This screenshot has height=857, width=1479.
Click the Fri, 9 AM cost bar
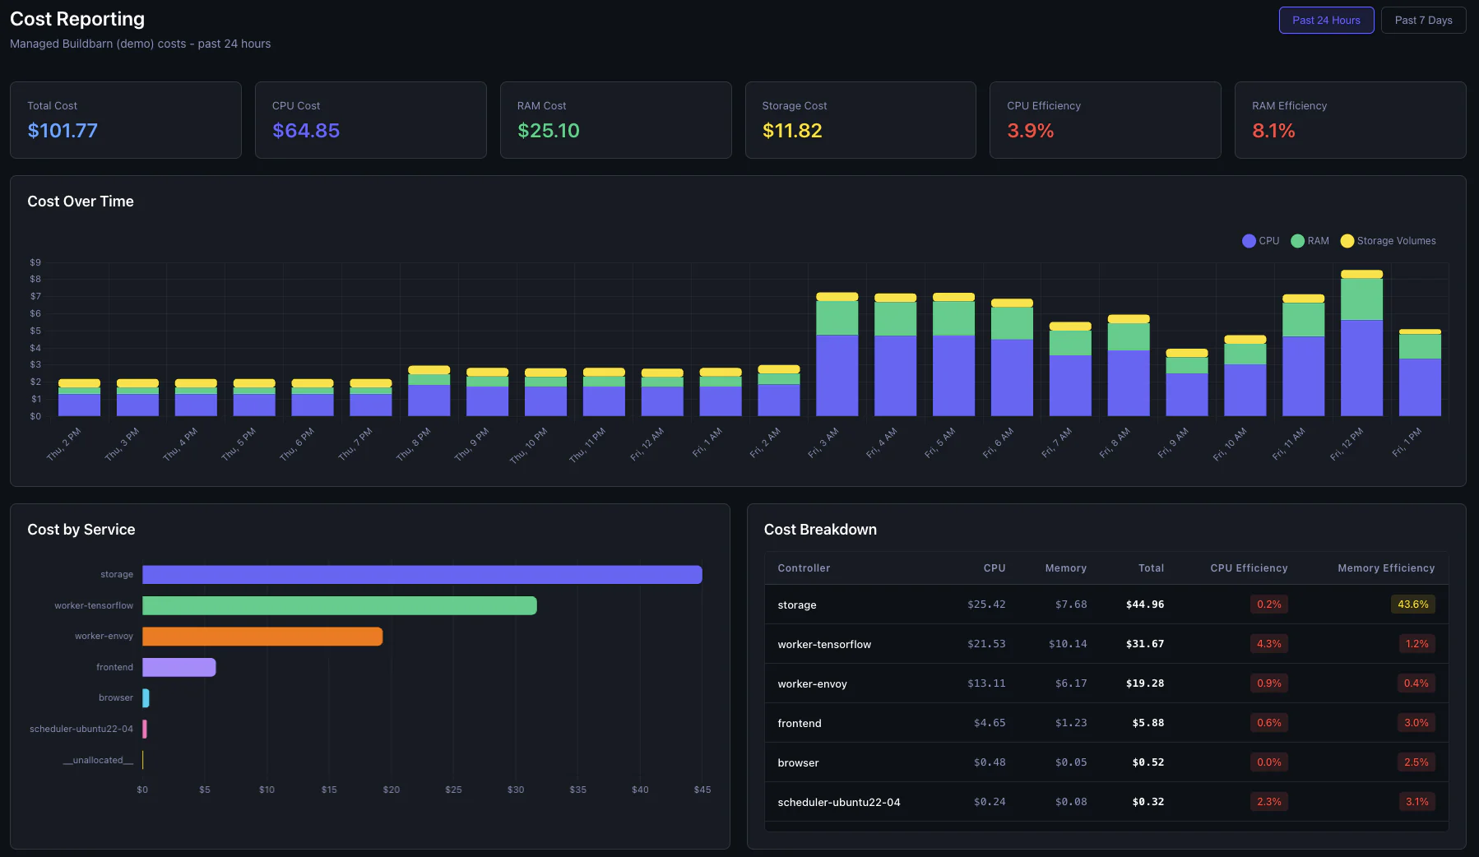pyautogui.click(x=1187, y=382)
